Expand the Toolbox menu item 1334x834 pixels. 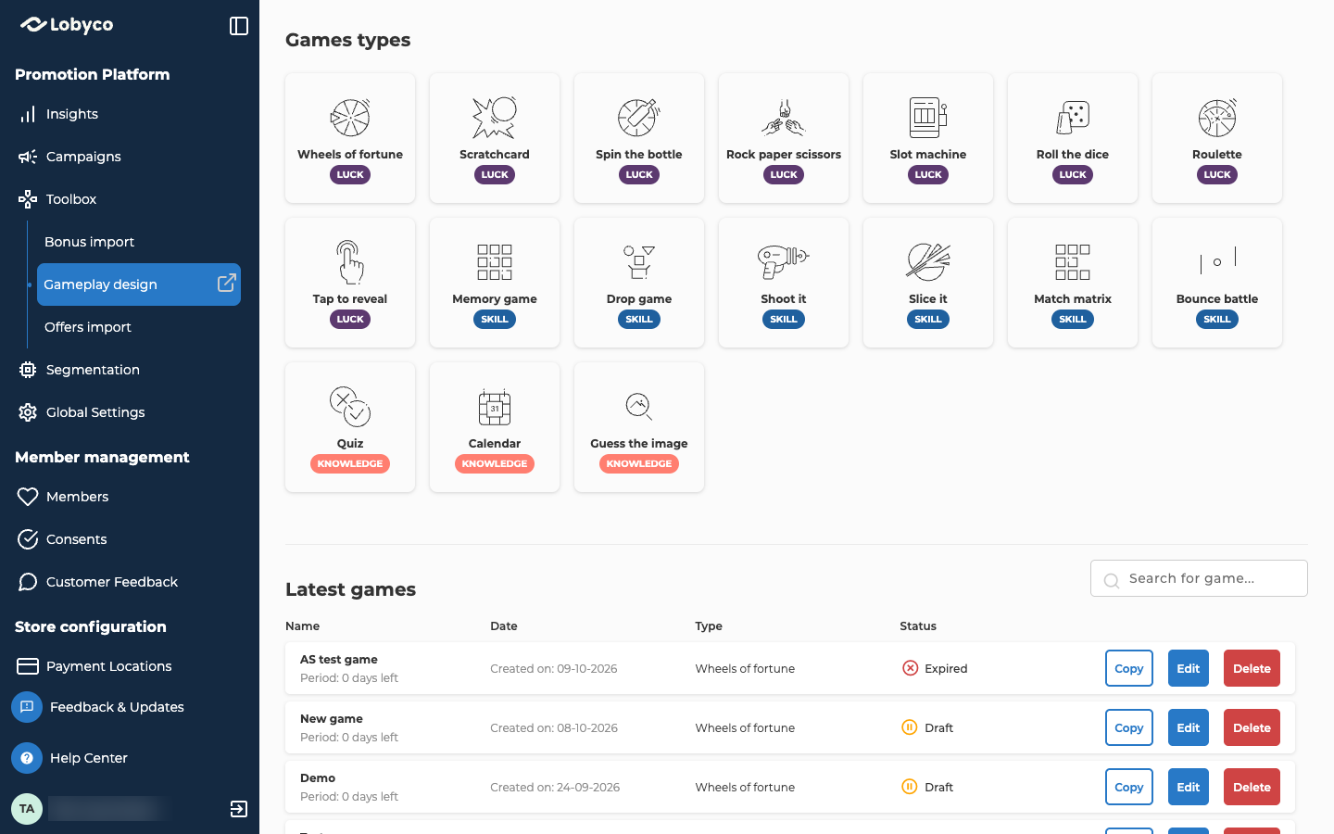[71, 199]
